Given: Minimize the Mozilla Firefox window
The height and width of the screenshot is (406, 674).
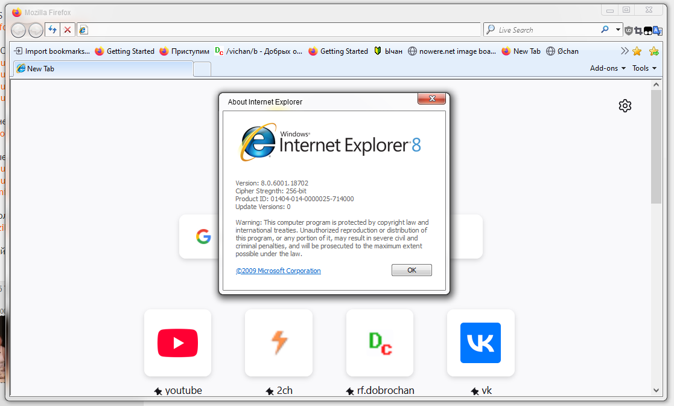Looking at the screenshot, I should 609,10.
